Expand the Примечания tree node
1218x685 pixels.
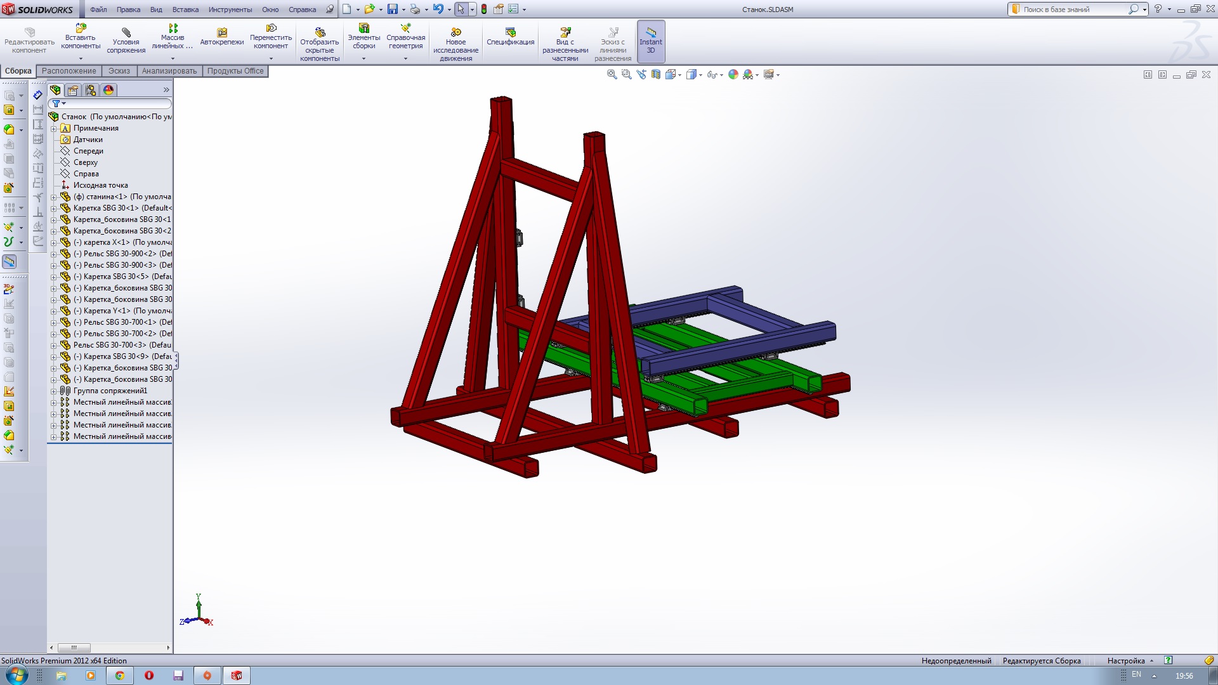point(54,129)
